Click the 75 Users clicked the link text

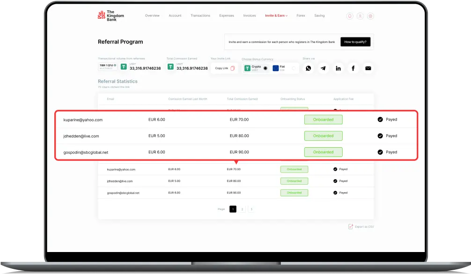click(x=114, y=87)
